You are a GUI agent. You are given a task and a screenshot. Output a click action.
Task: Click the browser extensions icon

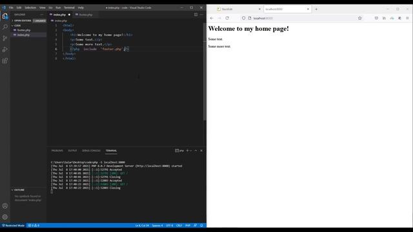(x=399, y=18)
